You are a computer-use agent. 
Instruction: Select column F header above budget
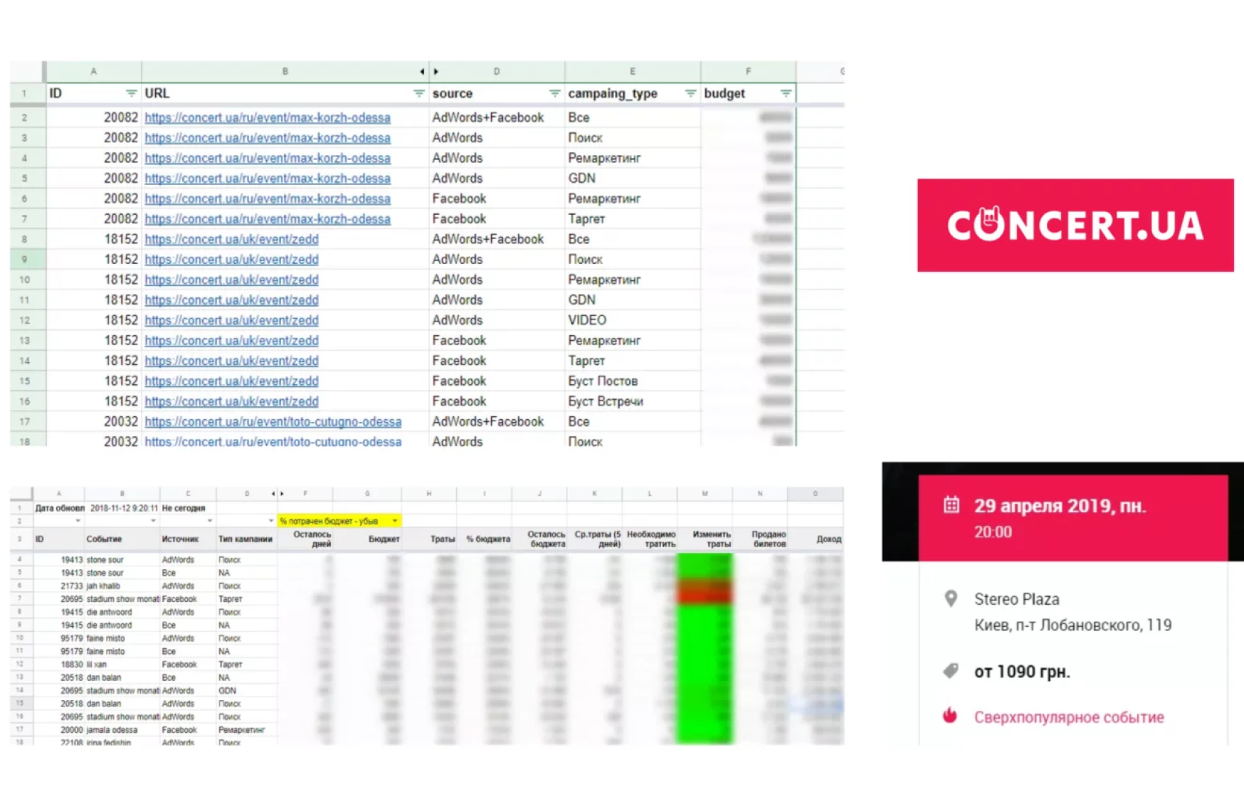[x=748, y=71]
